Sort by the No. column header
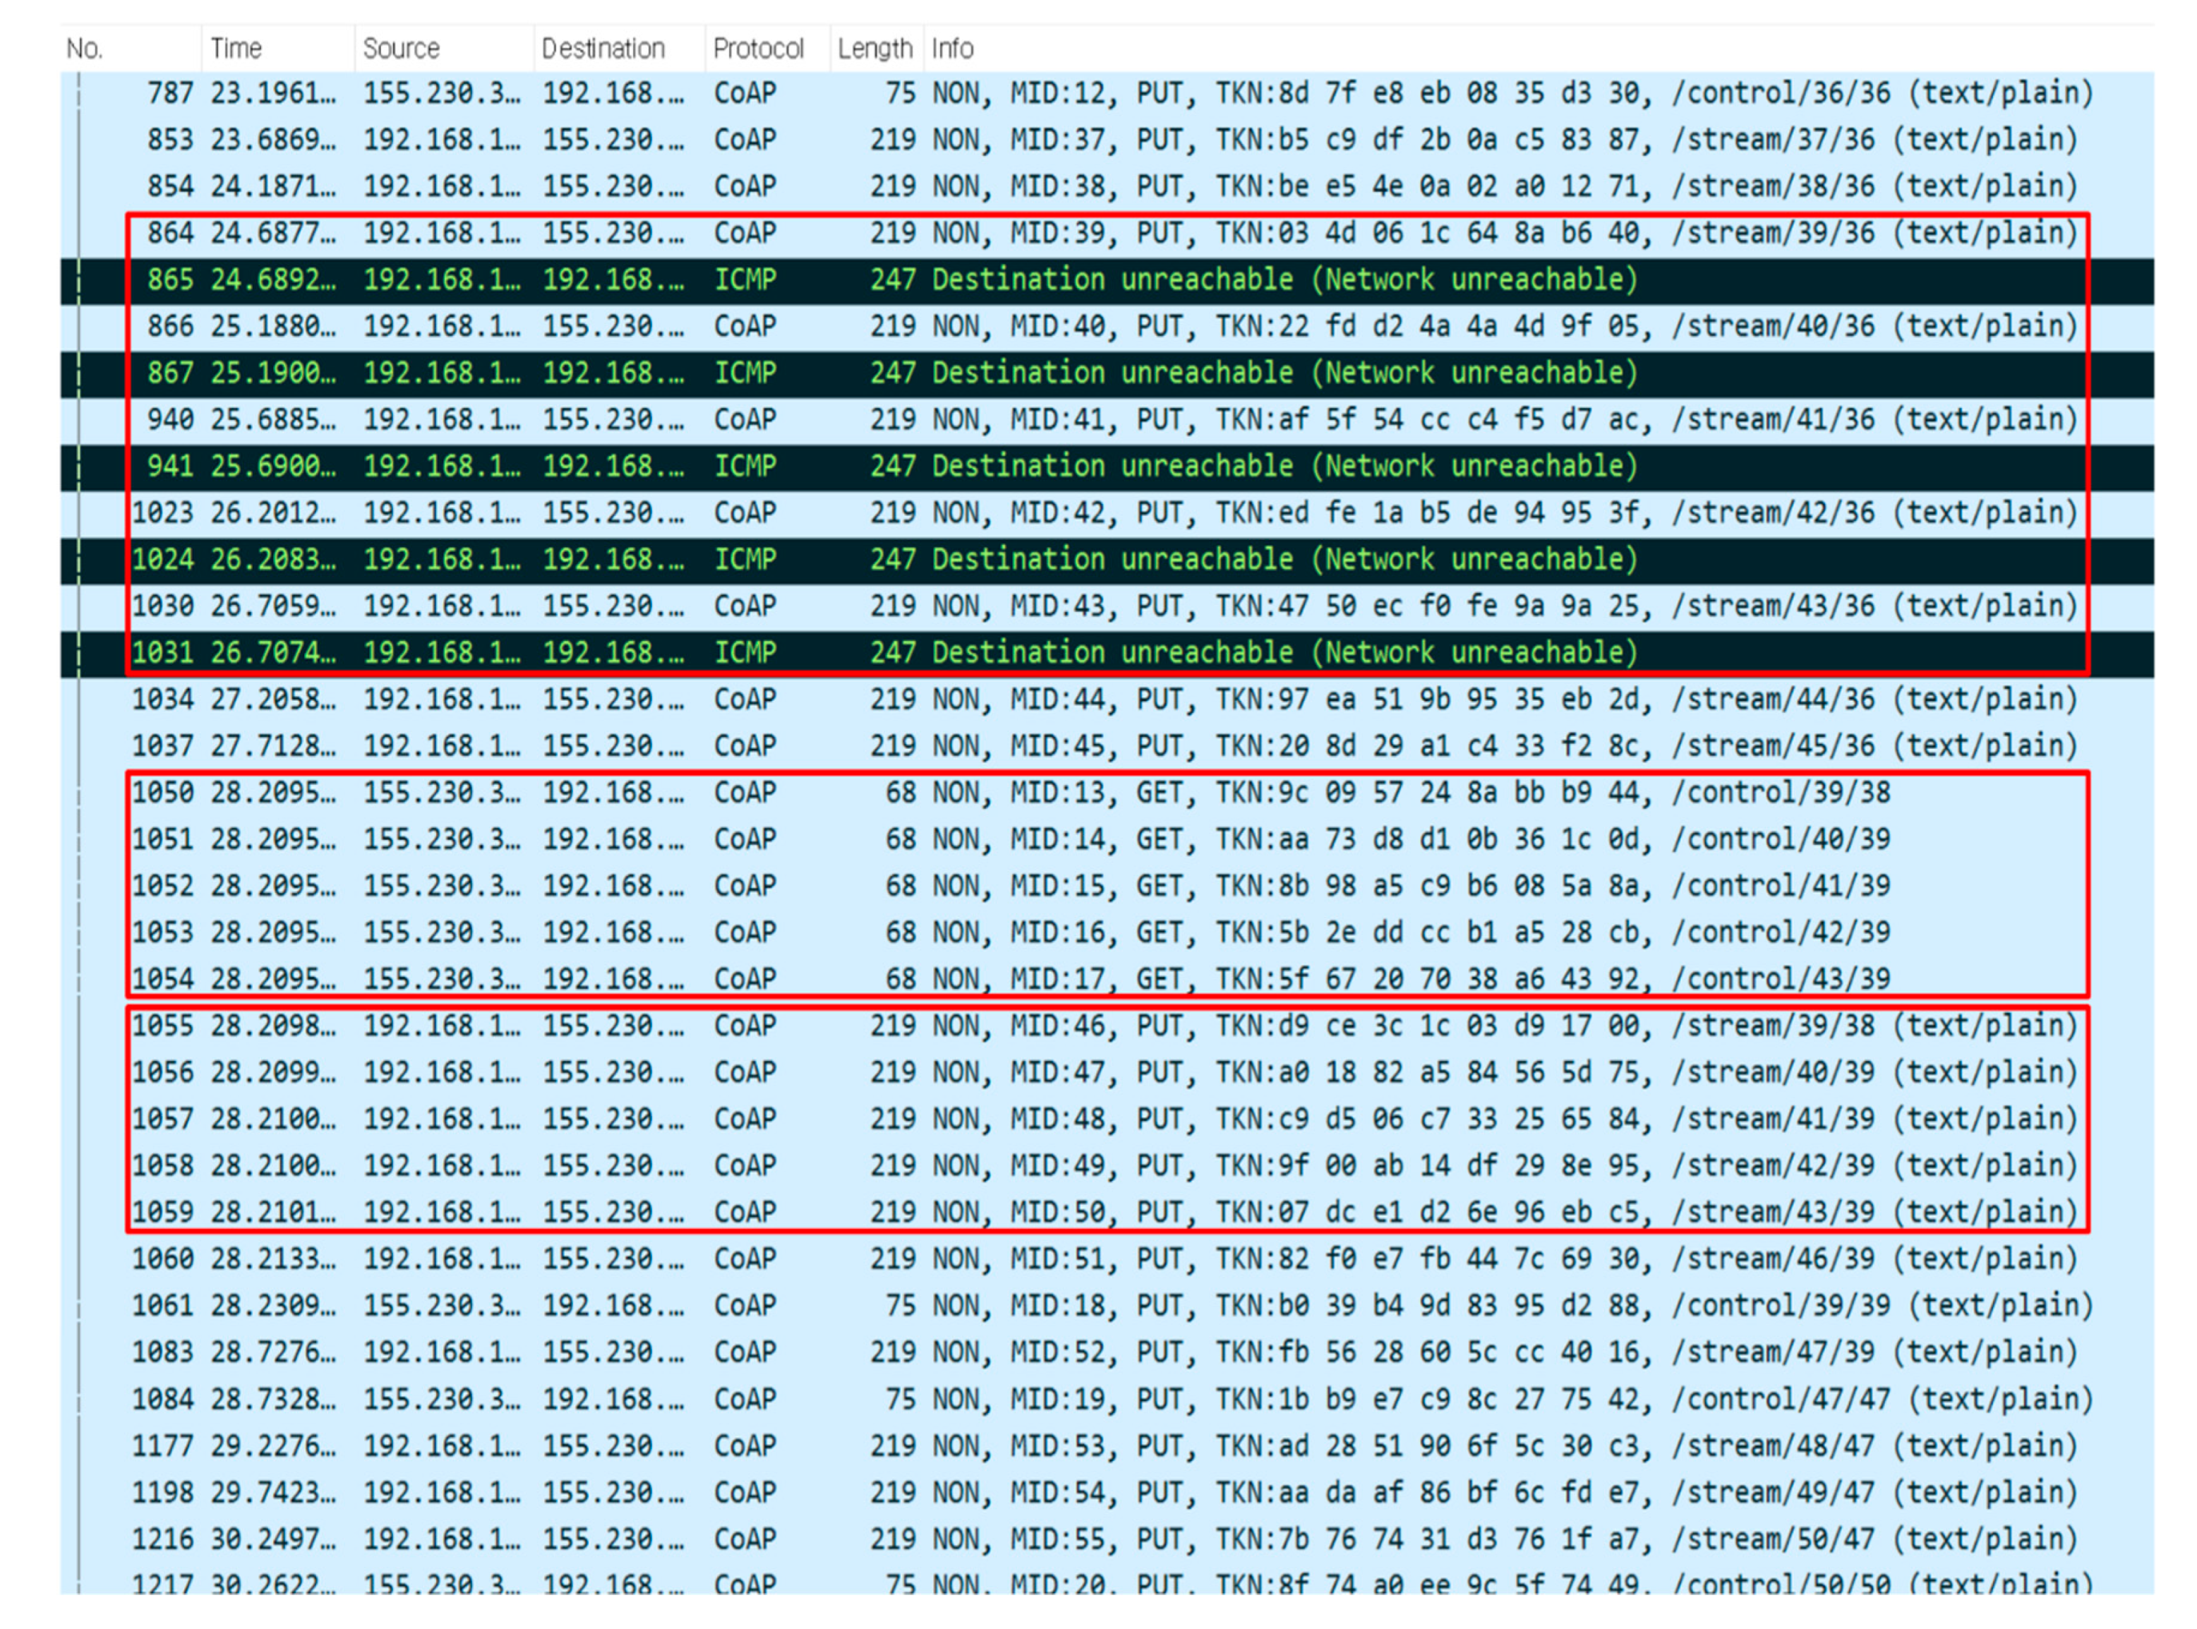This screenshot has height=1629, width=2197. (85, 48)
